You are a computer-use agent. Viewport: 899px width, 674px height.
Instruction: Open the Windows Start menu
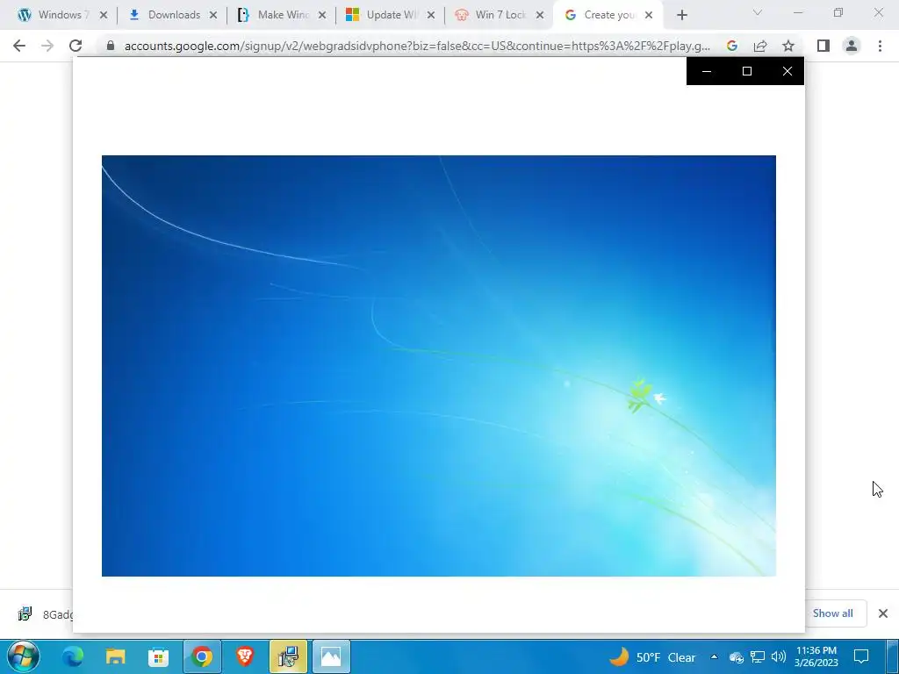(23, 656)
